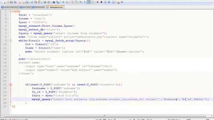214x120 pixels.
Task: Toggle synchronized horizontal scrolling
Action: [76, 2]
